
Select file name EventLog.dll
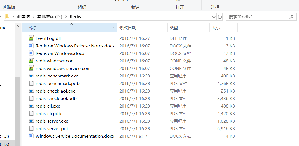pos(48,38)
